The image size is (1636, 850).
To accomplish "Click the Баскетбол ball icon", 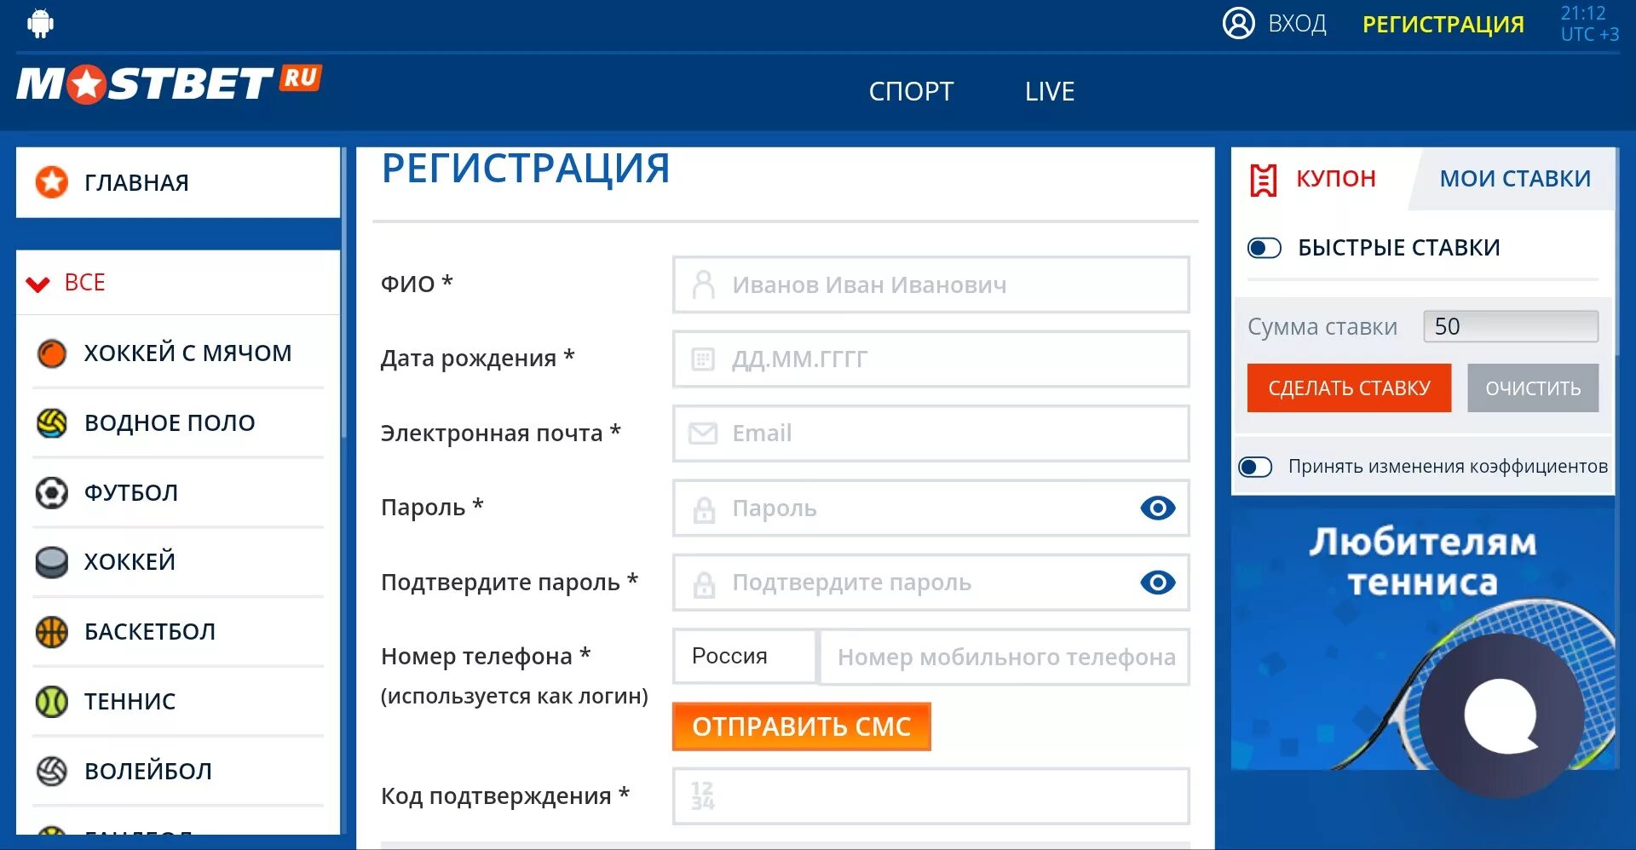I will [x=52, y=632].
